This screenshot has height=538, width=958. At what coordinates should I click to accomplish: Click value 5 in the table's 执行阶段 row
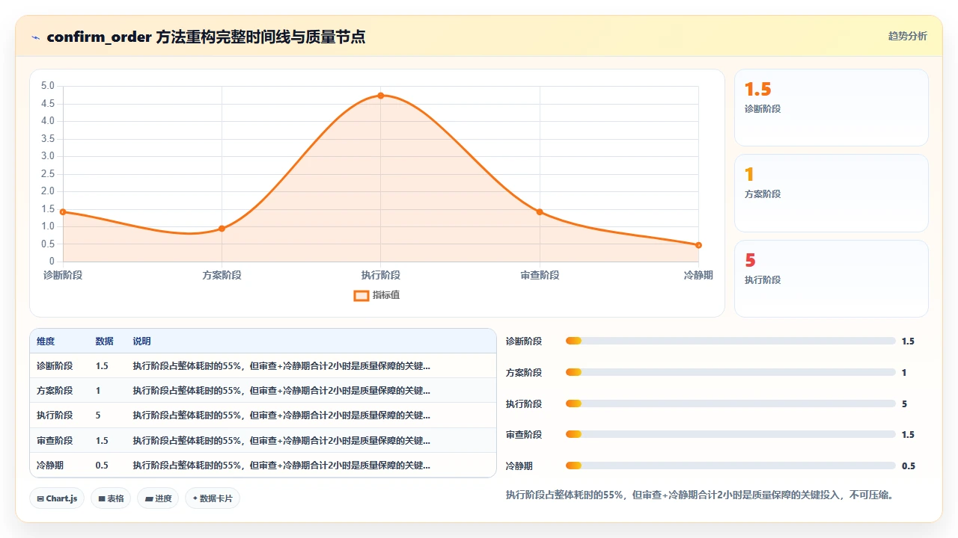point(98,415)
